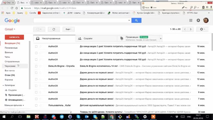The height and width of the screenshot is (120, 213).
Task: Go to previous page of emails
Action: point(185,29)
